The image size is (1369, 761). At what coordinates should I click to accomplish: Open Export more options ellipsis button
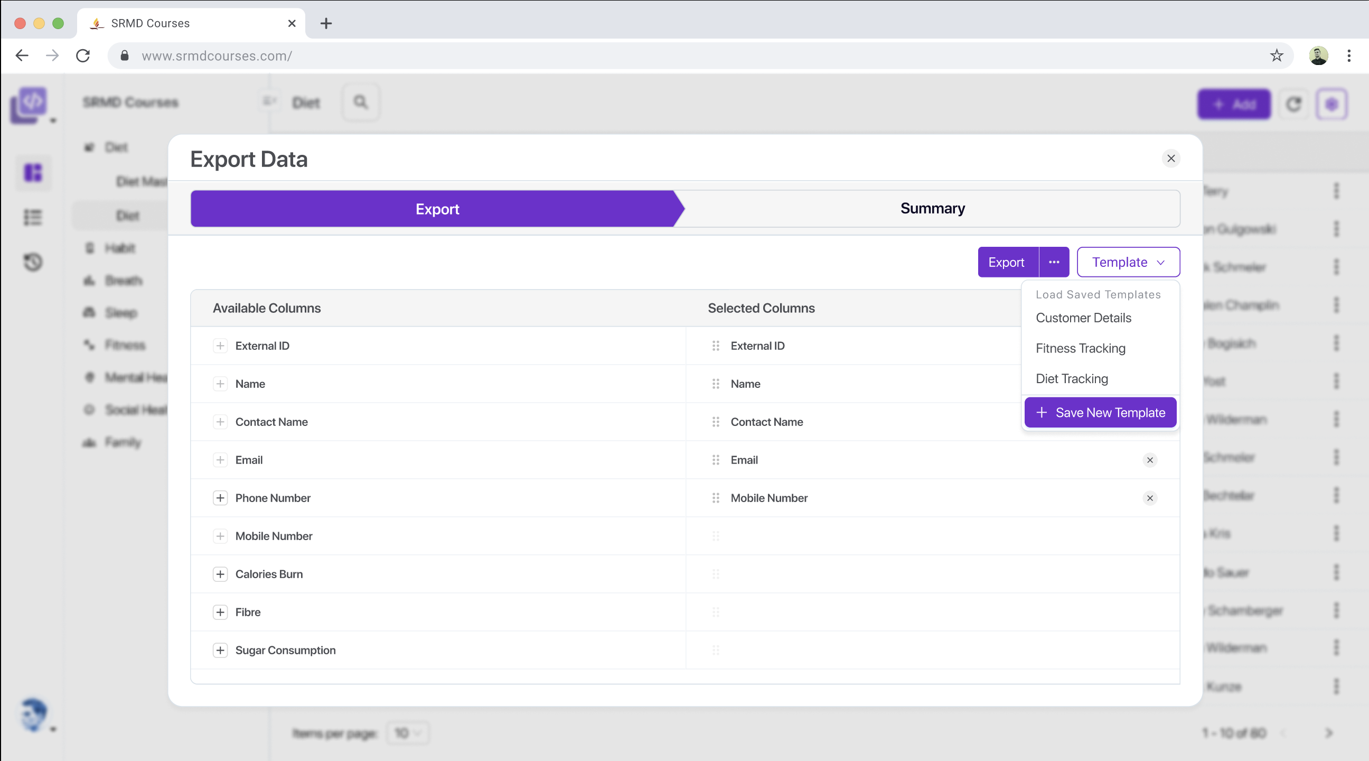[1053, 262]
